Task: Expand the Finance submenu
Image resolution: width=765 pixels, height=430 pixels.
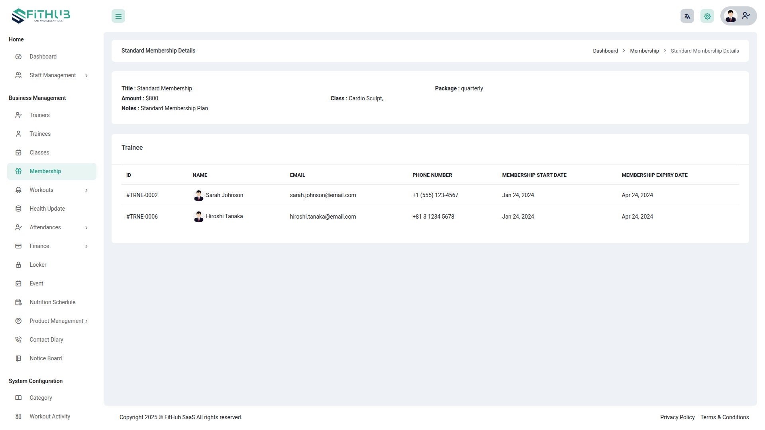Action: click(x=86, y=246)
